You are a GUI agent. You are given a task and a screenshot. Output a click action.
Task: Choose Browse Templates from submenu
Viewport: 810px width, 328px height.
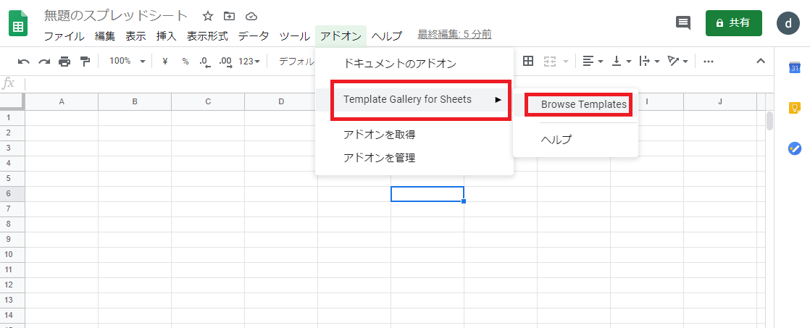(583, 104)
